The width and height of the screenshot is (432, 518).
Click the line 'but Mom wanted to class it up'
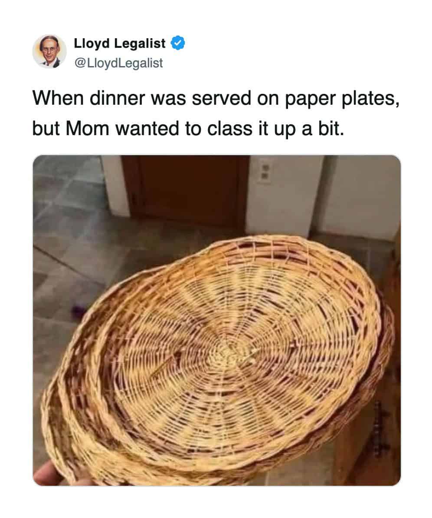(188, 128)
